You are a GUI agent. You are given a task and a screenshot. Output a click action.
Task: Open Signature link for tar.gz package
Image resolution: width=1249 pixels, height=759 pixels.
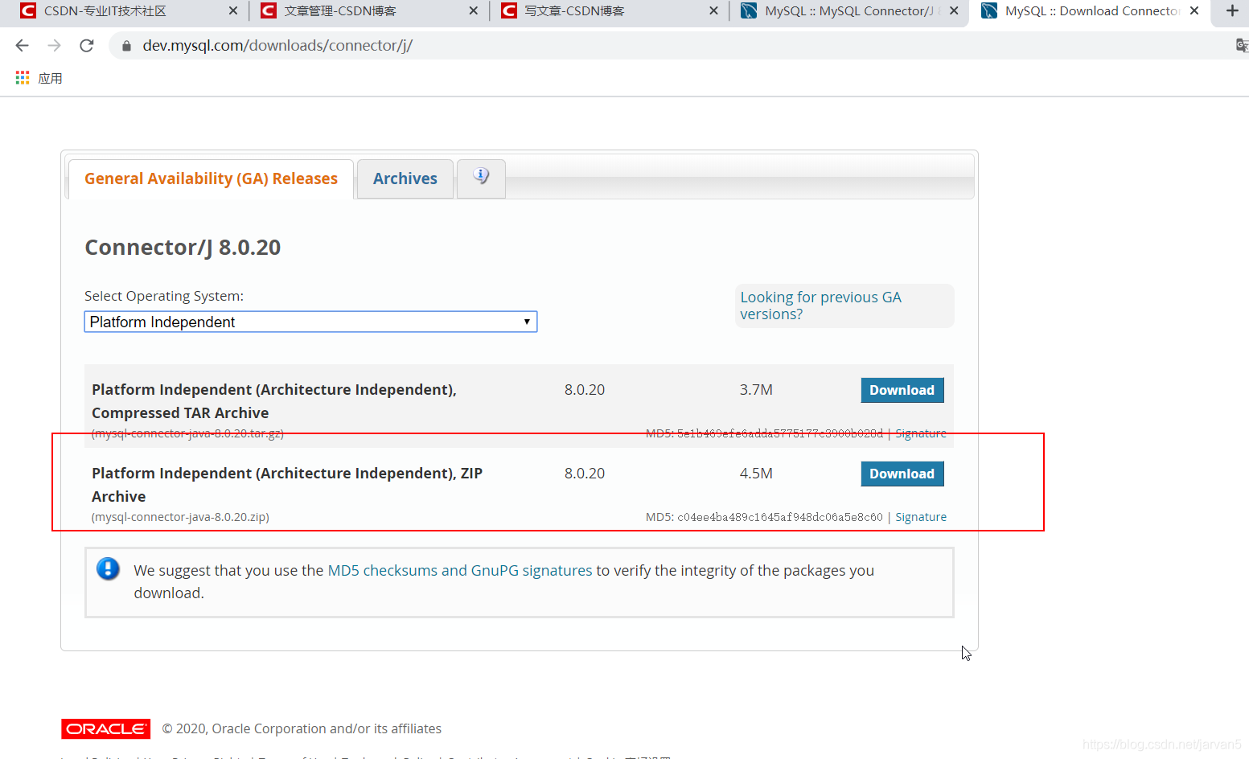pyautogui.click(x=921, y=433)
